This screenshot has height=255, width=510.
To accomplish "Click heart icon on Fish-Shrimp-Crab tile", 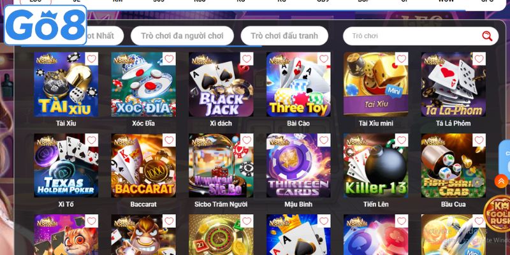I will click(x=479, y=140).
